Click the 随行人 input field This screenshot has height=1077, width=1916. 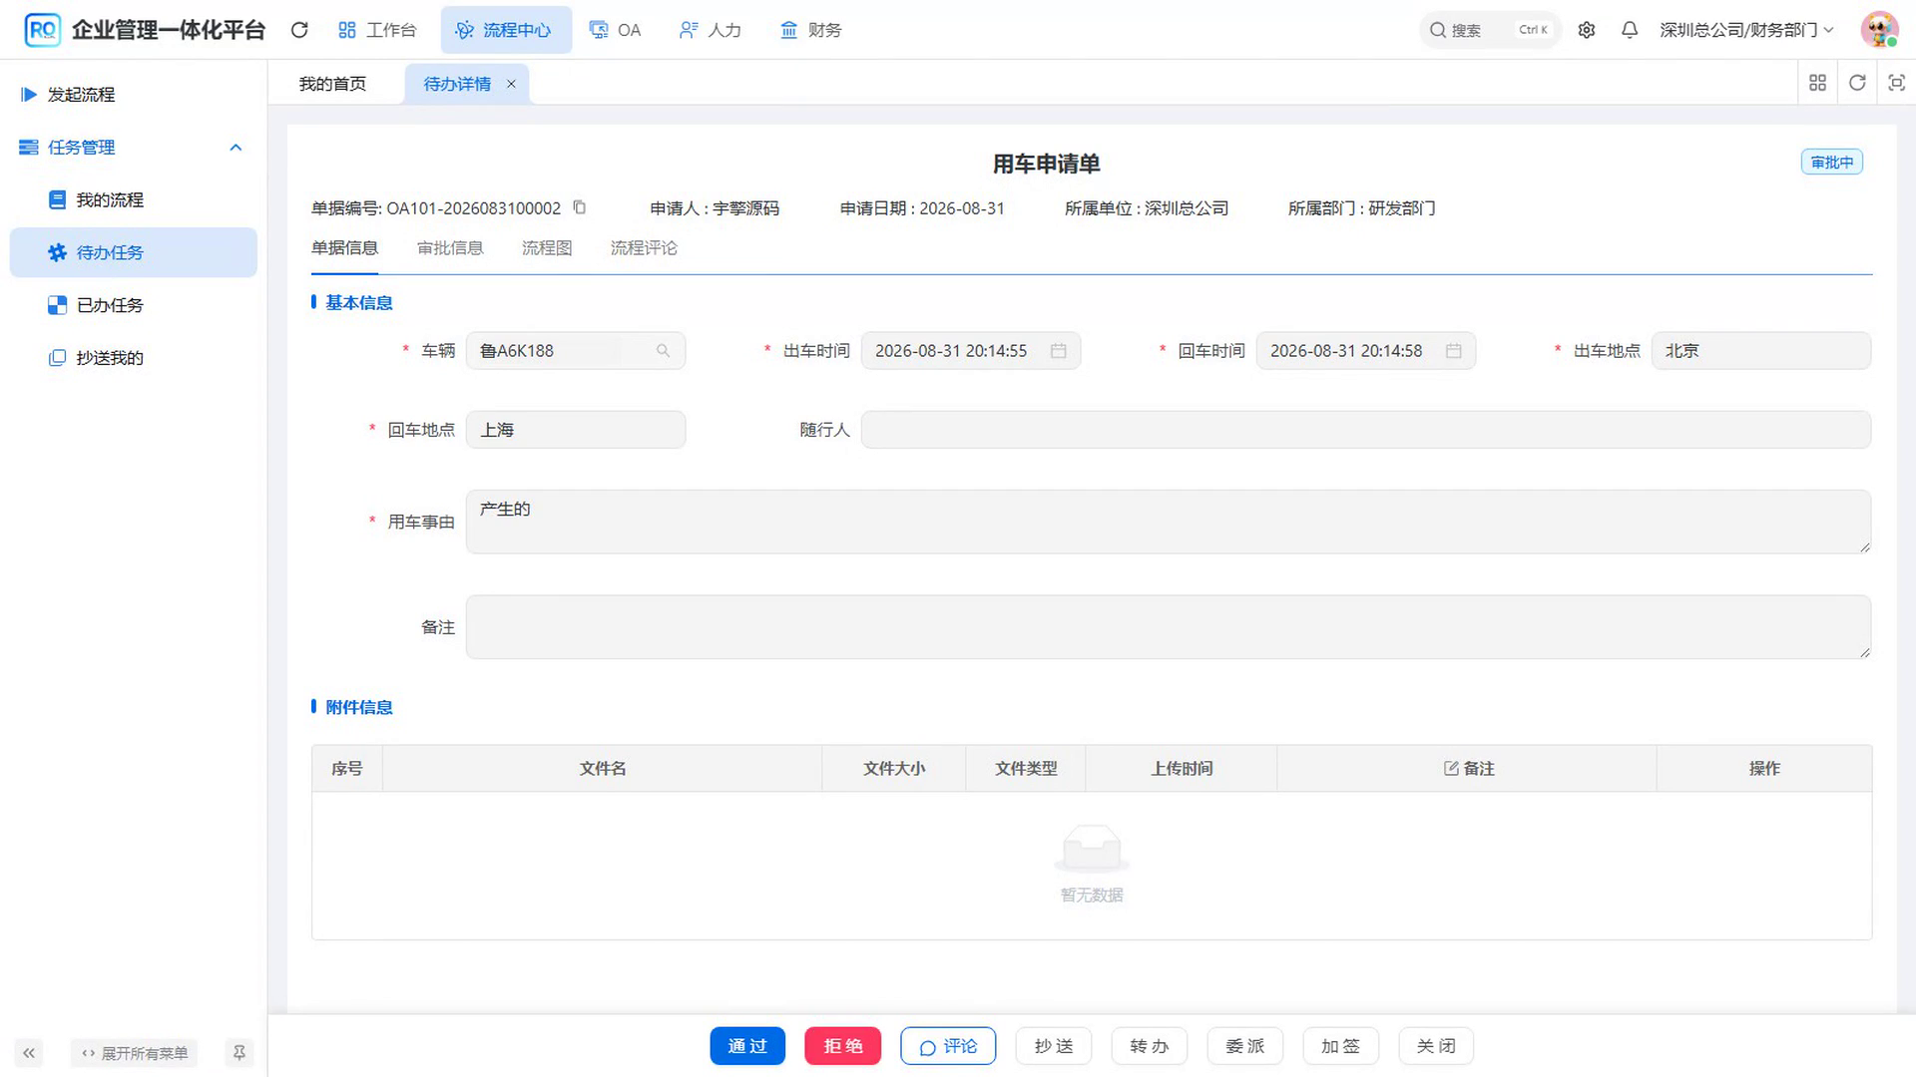tap(1366, 430)
